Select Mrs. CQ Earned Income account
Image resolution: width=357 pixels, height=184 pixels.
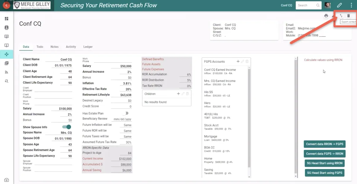pyautogui.click(x=225, y=82)
